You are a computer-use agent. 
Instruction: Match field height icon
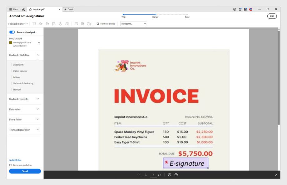pyautogui.click(x=82, y=24)
